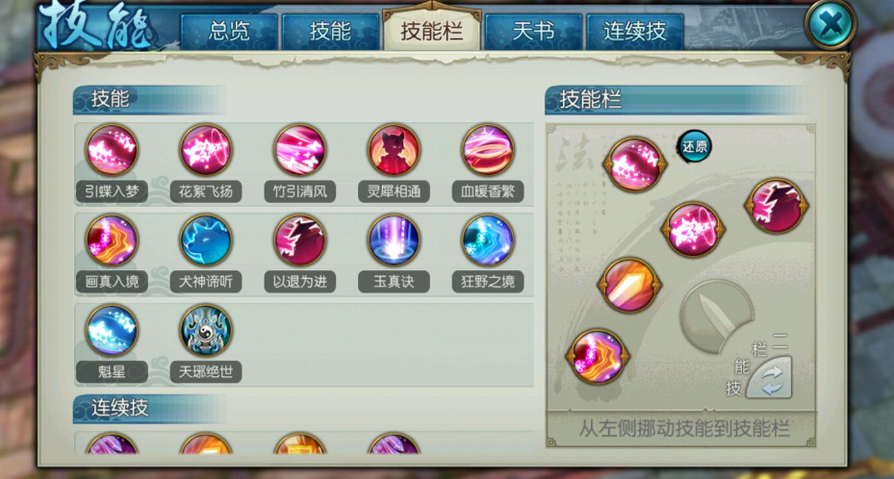
Task: Select the 花絮飞扬 skill icon
Action: [206, 150]
